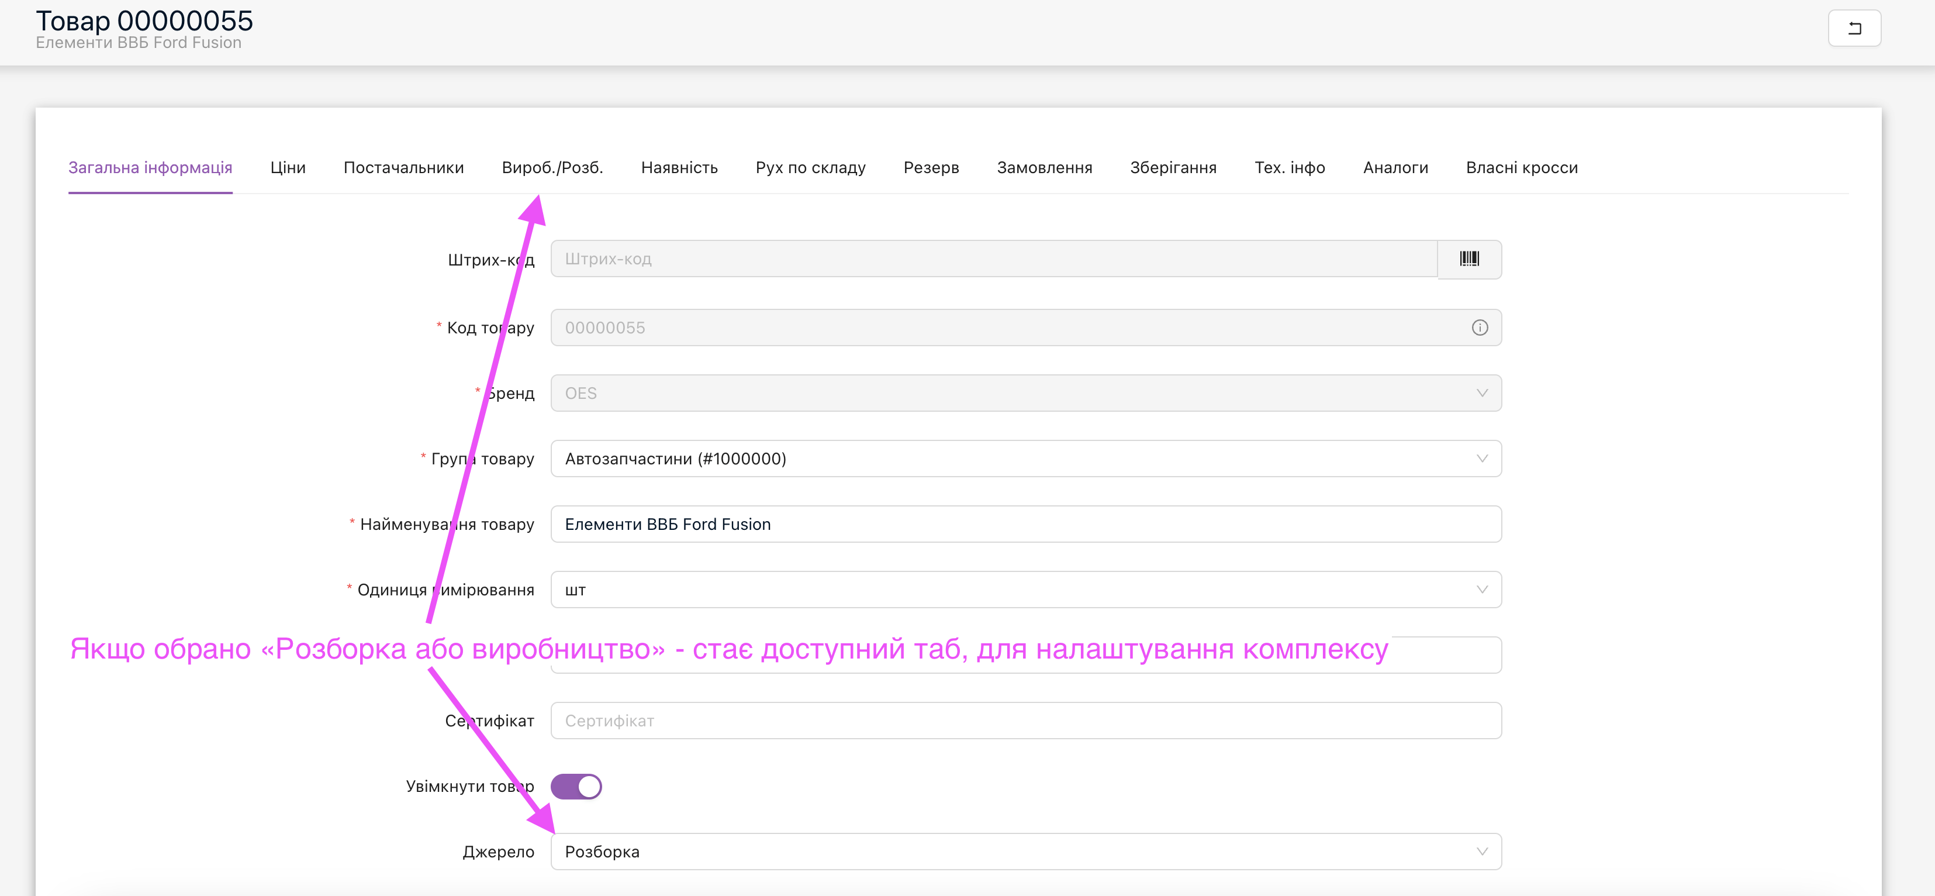The image size is (1935, 896).
Task: Select the Резерв tab
Action: [x=931, y=168]
